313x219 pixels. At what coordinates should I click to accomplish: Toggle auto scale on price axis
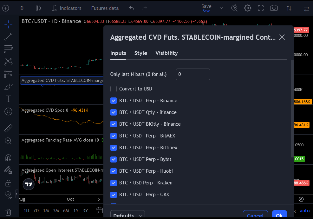[305, 211]
